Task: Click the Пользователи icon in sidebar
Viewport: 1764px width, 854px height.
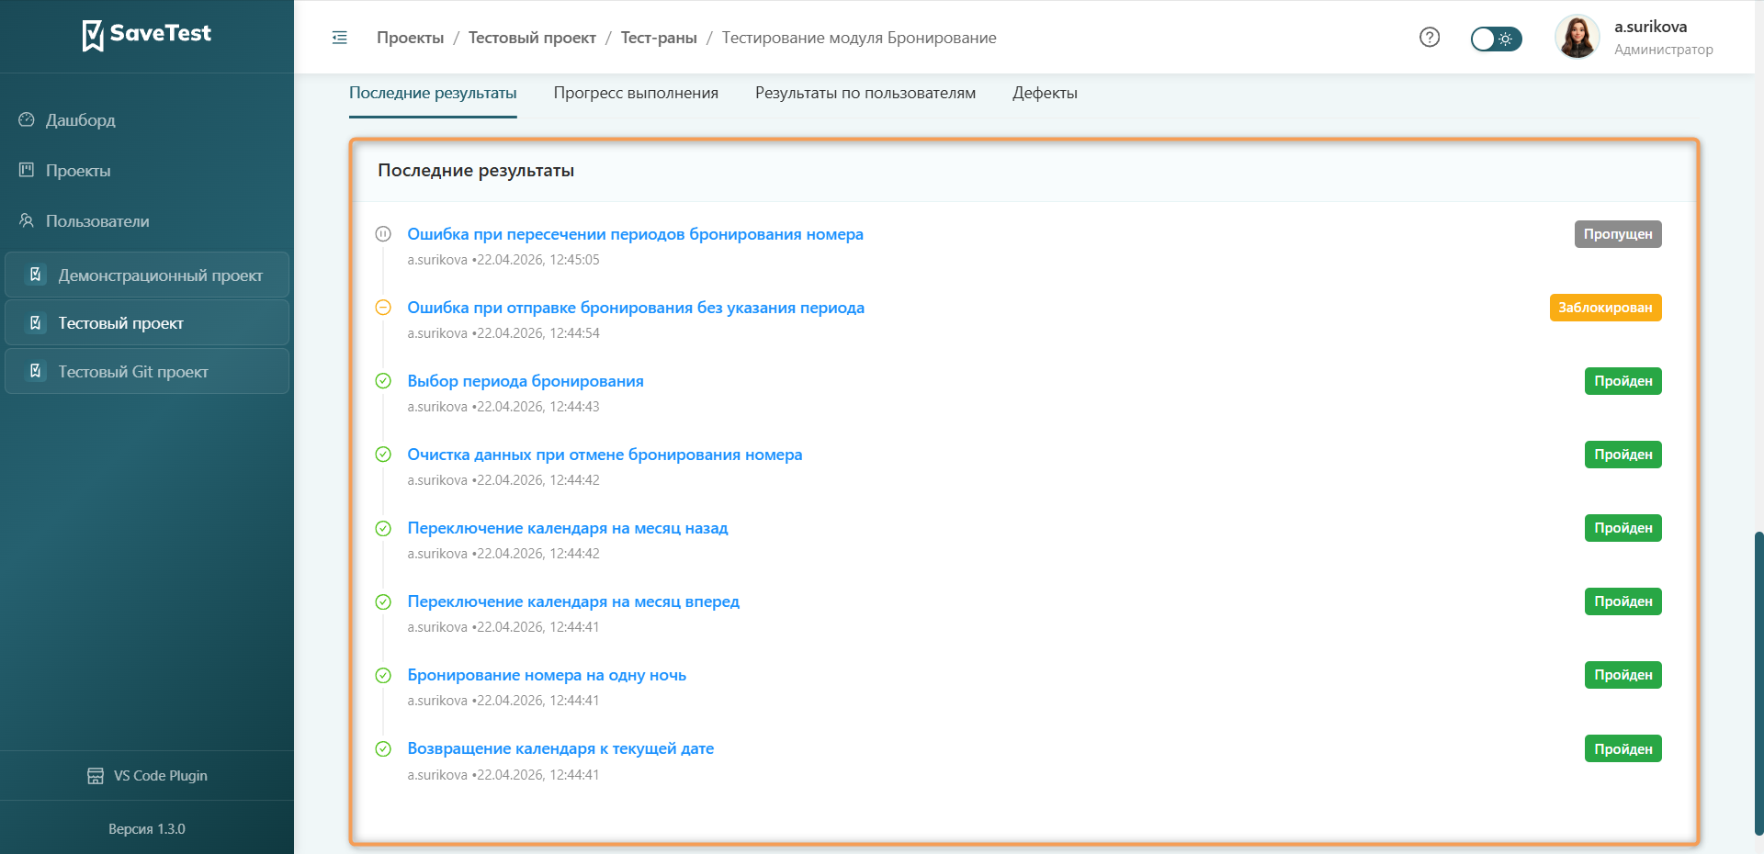Action: [x=27, y=221]
